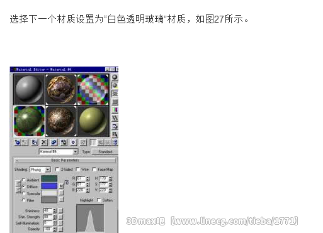Click the Opacity map button
The image size is (323, 233).
pyautogui.click(x=60, y=229)
